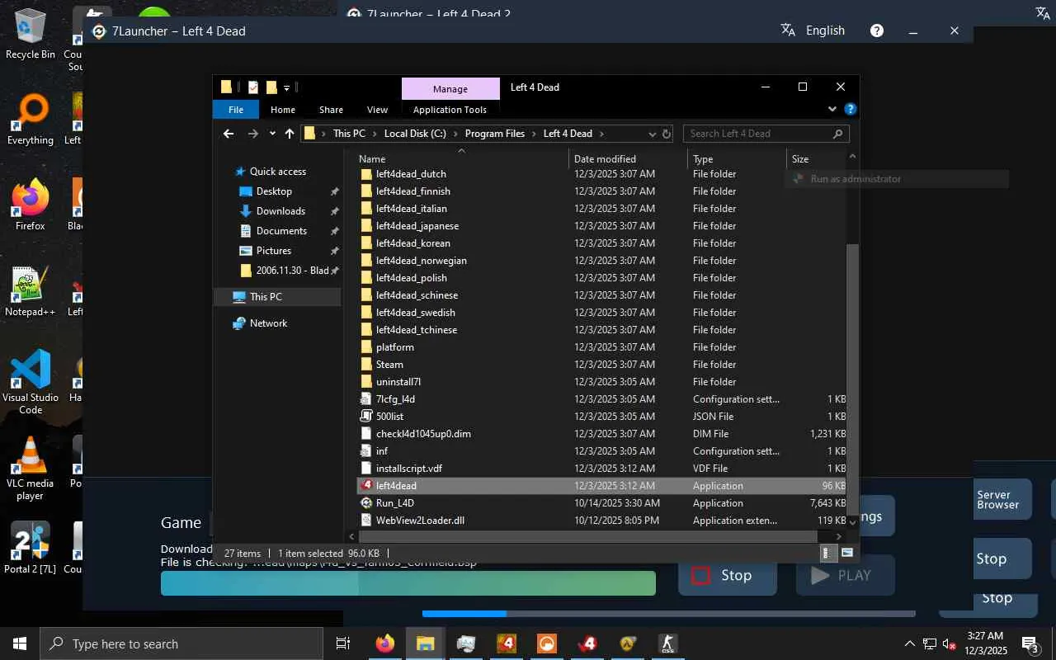Open the notification center icon
1056x660 pixels.
tap(1030, 643)
